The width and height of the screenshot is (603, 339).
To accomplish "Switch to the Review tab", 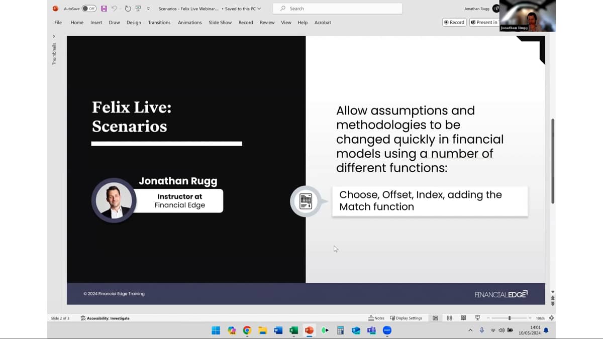I will point(267,23).
